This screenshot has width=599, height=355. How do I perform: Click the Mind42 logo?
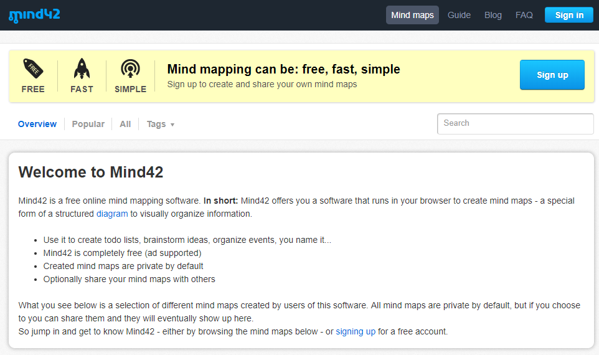34,16
